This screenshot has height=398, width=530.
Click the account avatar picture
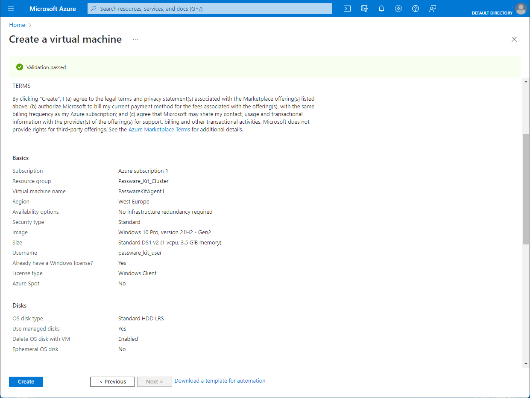click(521, 8)
